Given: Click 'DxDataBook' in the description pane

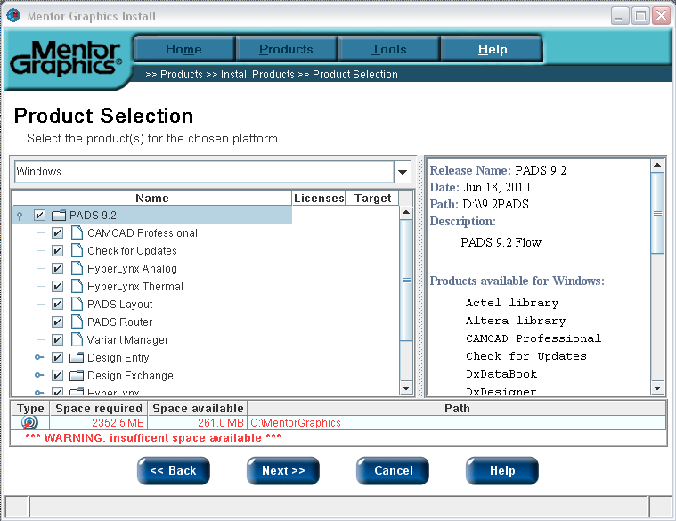Looking at the screenshot, I should [501, 374].
